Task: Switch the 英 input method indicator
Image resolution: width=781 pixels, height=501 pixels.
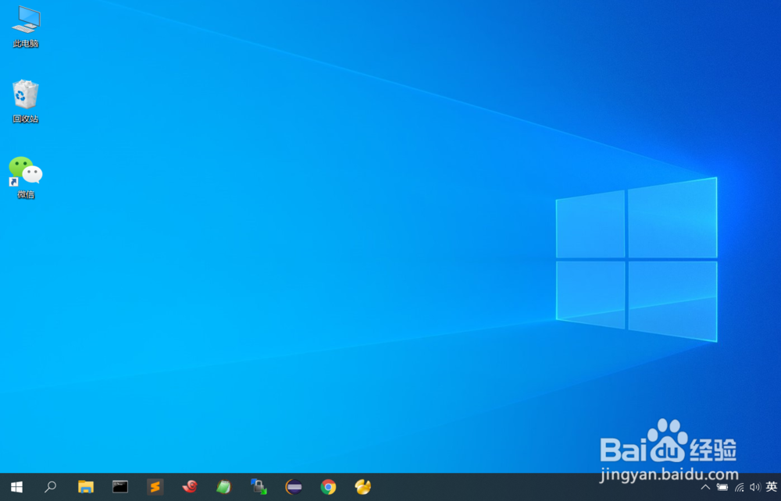Action: click(772, 487)
